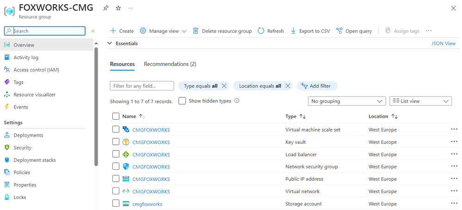Remove the Location equals all filter

coord(288,86)
